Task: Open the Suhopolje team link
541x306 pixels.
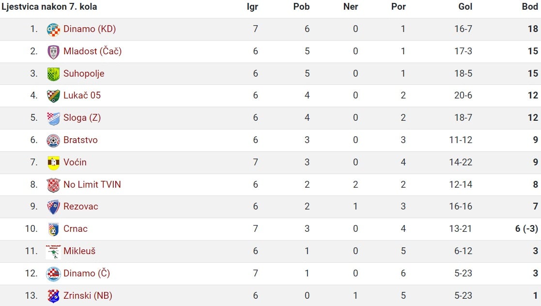Action: pyautogui.click(x=84, y=74)
